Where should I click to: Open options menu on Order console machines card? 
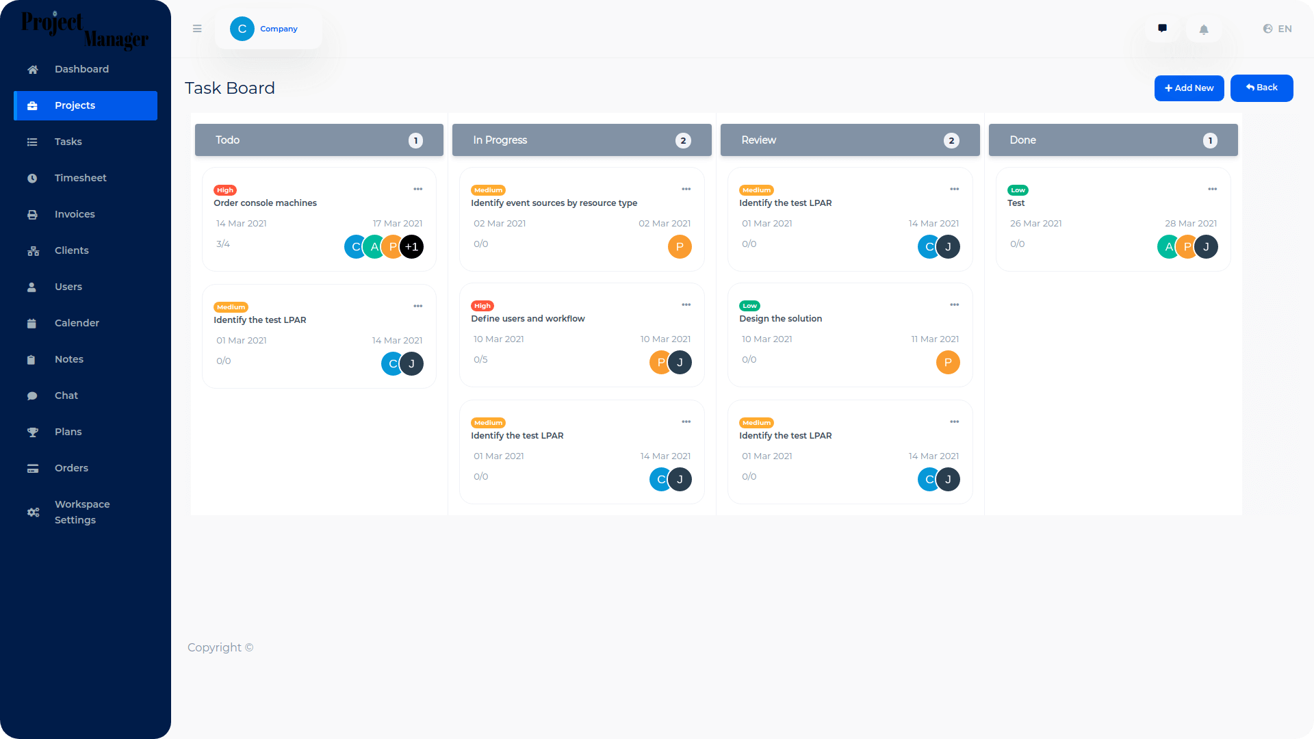417,190
